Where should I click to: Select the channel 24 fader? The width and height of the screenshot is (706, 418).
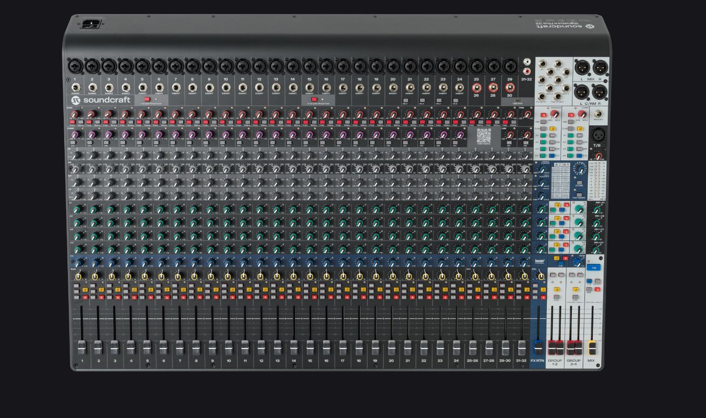point(457,347)
